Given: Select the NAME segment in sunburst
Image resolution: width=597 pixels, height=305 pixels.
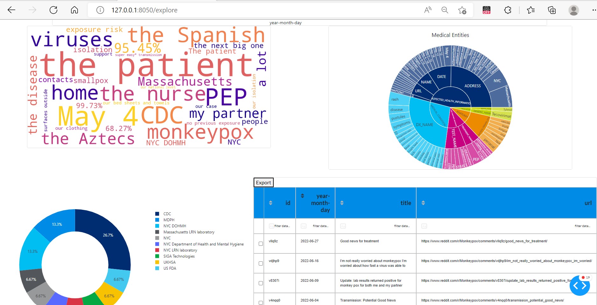Looking at the screenshot, I should click(426, 82).
